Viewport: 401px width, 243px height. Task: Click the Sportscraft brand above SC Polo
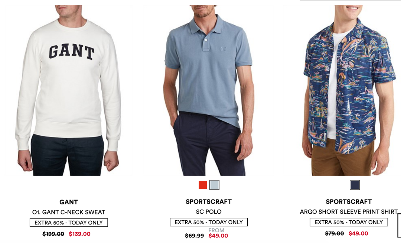click(209, 201)
